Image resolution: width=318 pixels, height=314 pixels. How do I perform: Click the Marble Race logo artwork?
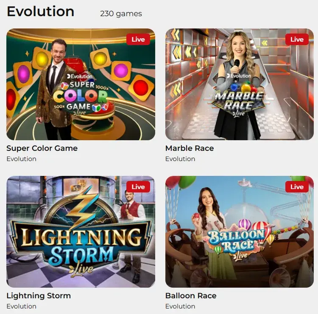[x=239, y=96]
